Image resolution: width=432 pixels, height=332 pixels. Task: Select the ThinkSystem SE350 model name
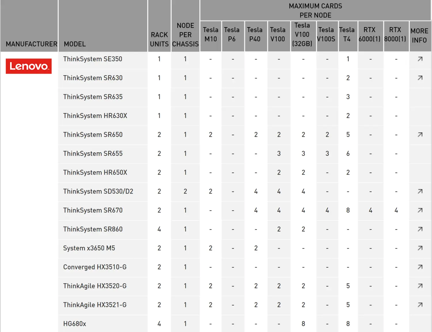(x=93, y=59)
